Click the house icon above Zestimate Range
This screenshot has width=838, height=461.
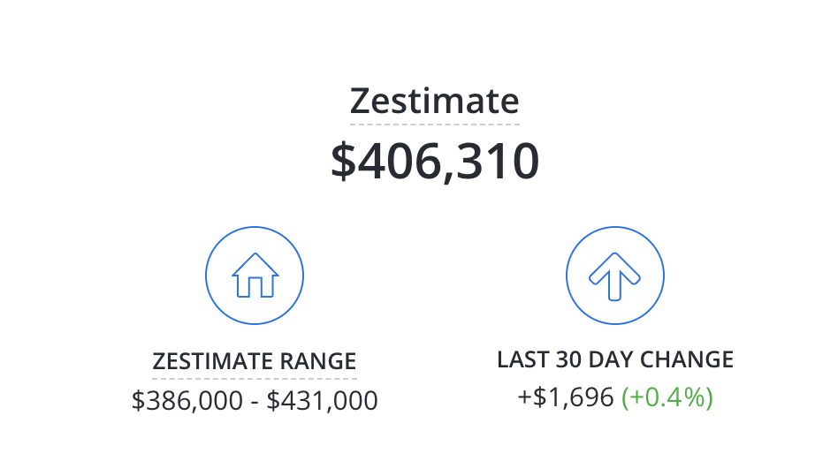tap(255, 275)
